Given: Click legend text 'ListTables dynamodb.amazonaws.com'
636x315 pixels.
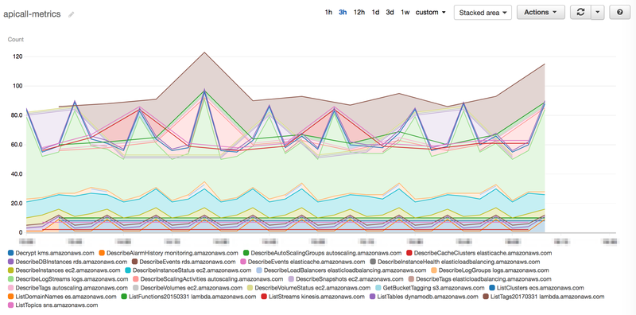Looking at the screenshot, I should tap(428, 297).
